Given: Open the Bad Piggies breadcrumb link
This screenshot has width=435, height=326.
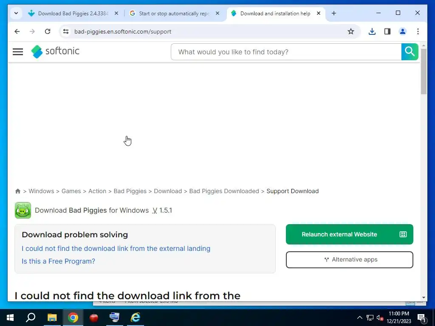Looking at the screenshot, I should click(x=130, y=191).
